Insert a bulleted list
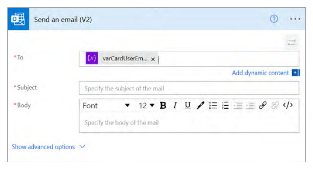The image size is (313, 176). point(213,106)
